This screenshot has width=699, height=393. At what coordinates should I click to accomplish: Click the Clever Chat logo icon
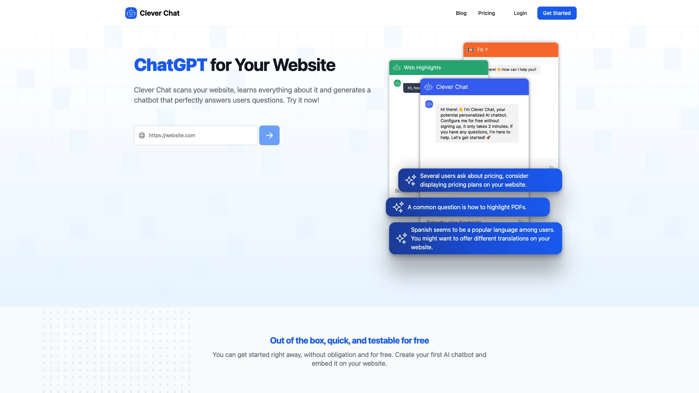click(x=131, y=13)
